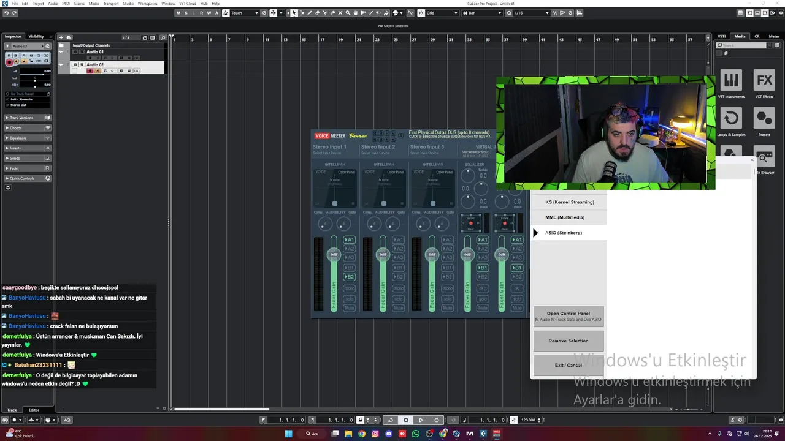
Task: Click the Stop transport button
Action: (x=405, y=420)
